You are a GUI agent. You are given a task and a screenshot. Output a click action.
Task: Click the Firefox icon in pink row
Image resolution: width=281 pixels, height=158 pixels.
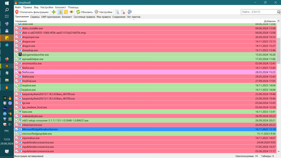tap(20, 72)
